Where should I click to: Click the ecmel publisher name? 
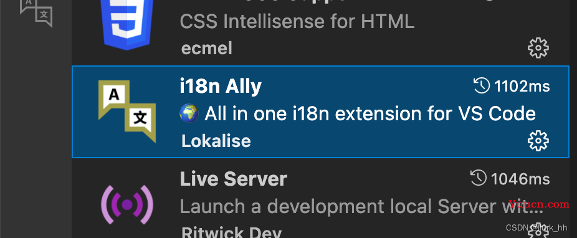coord(207,49)
